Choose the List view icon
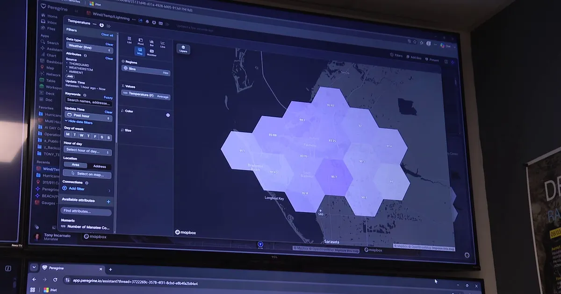The height and width of the screenshot is (294, 561). (129, 41)
